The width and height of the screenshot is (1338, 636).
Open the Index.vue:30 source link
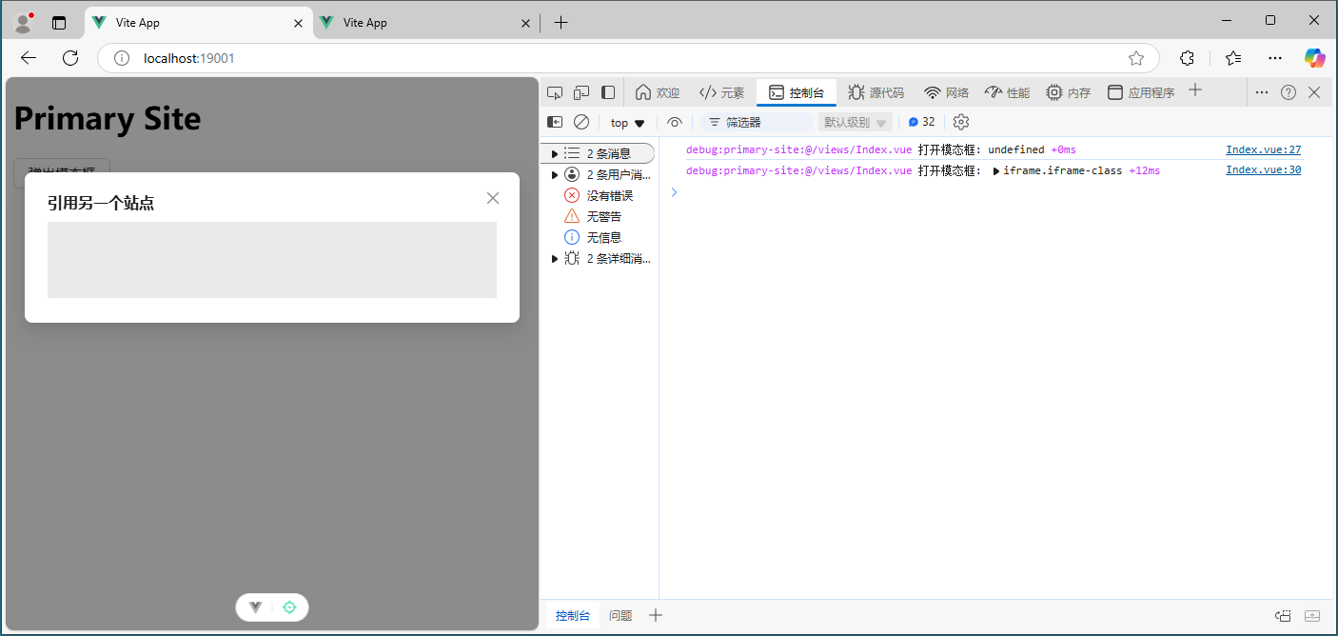[1263, 169]
